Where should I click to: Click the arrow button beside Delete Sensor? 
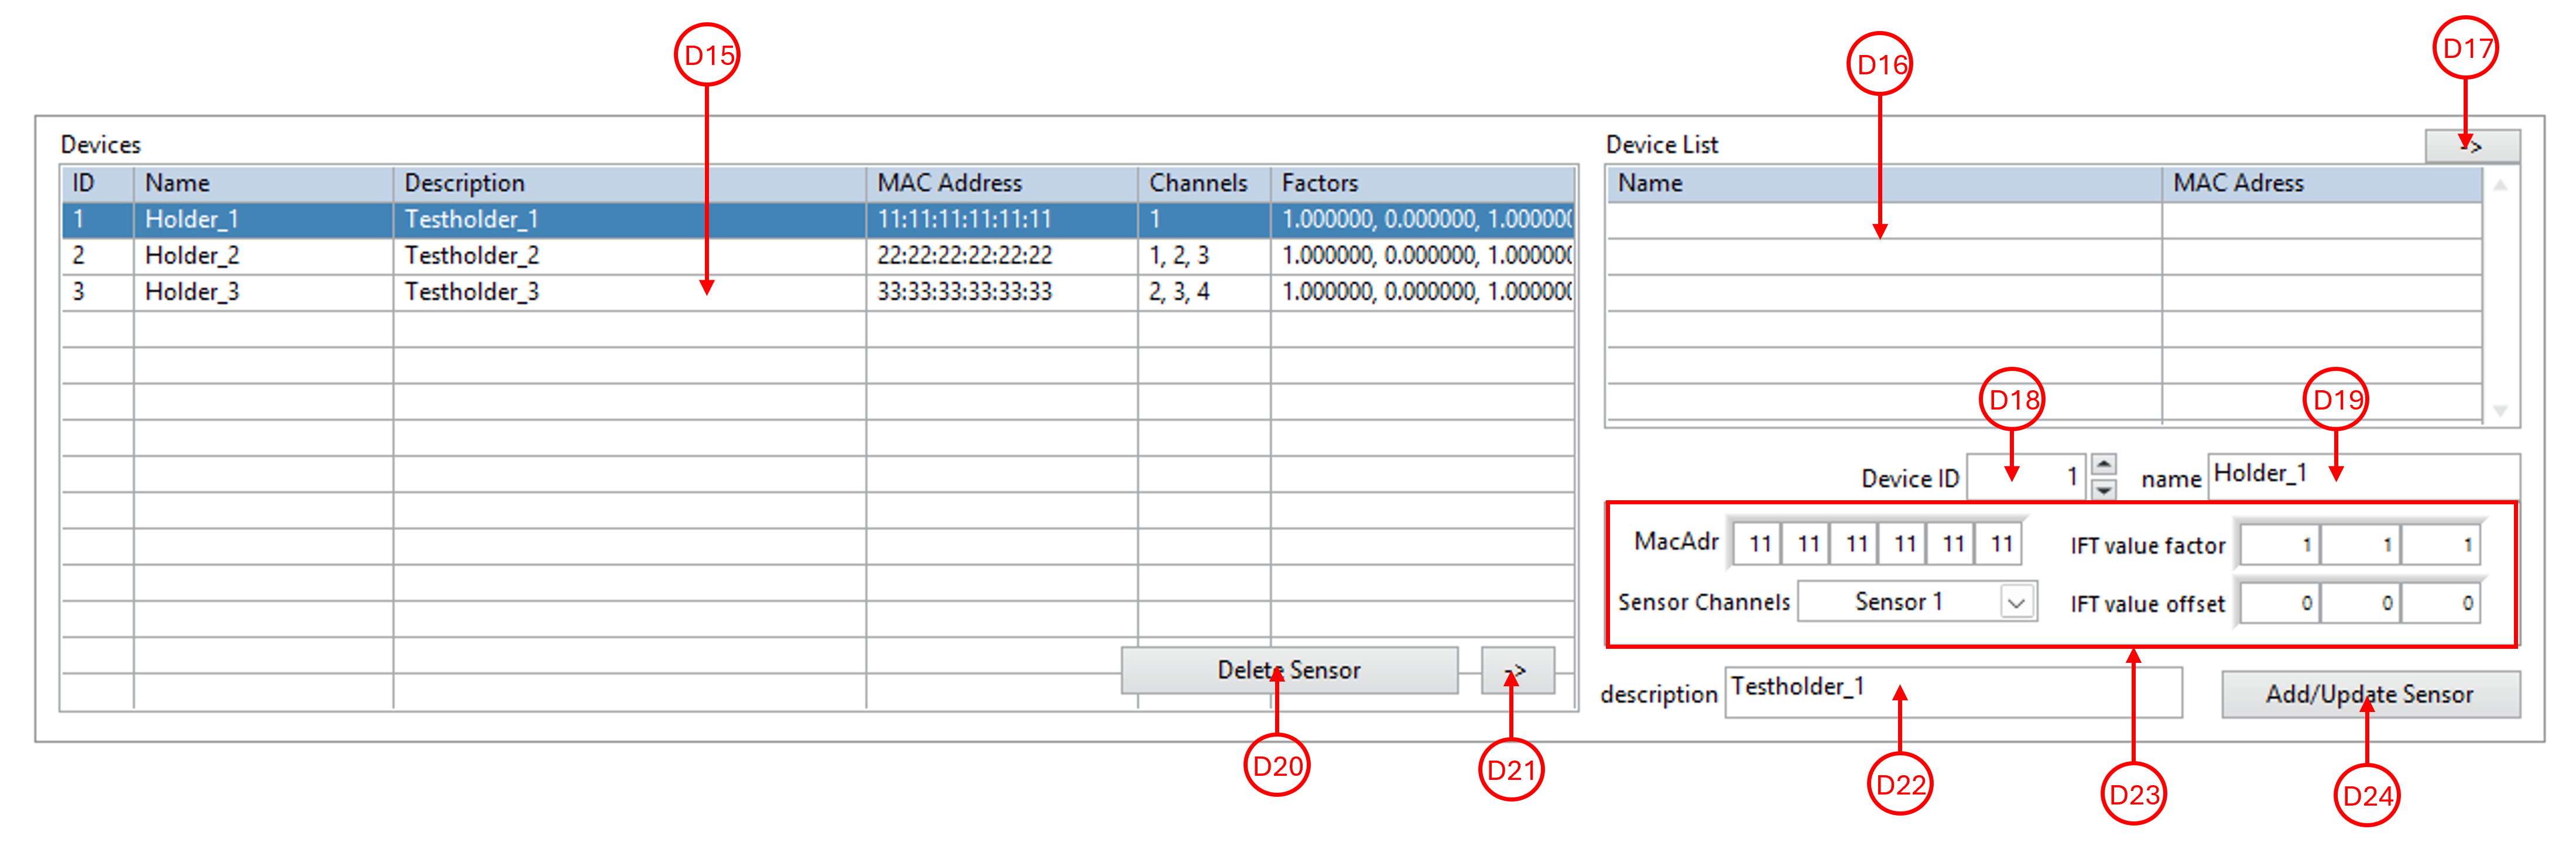1517,670
